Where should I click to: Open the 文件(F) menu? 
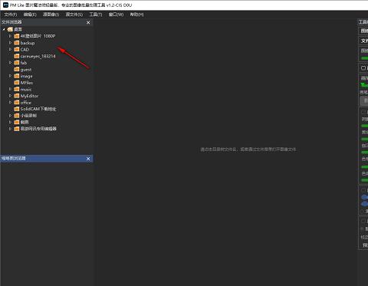[11, 15]
